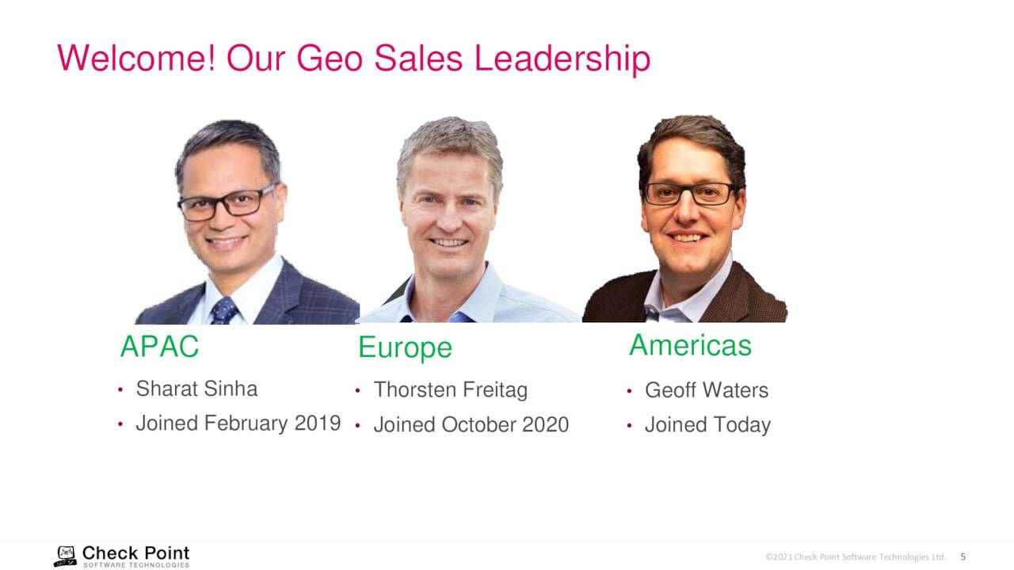Image resolution: width=1014 pixels, height=570 pixels.
Task: Click the slide number 5
Action: 963,557
